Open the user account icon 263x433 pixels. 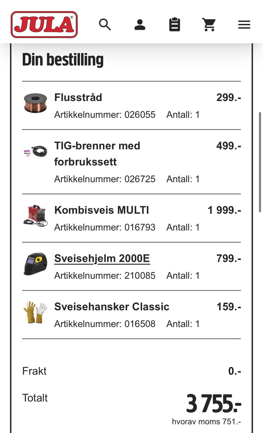tap(140, 25)
